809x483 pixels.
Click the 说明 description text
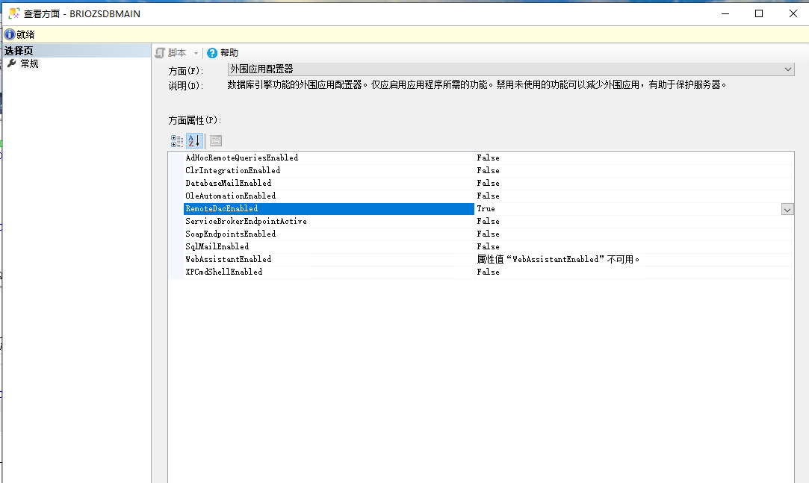click(477, 84)
